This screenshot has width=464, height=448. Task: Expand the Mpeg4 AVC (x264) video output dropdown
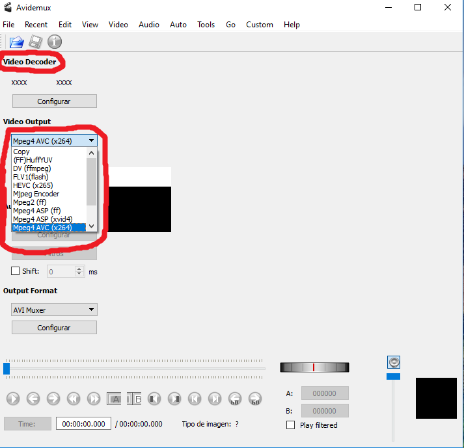click(x=54, y=140)
